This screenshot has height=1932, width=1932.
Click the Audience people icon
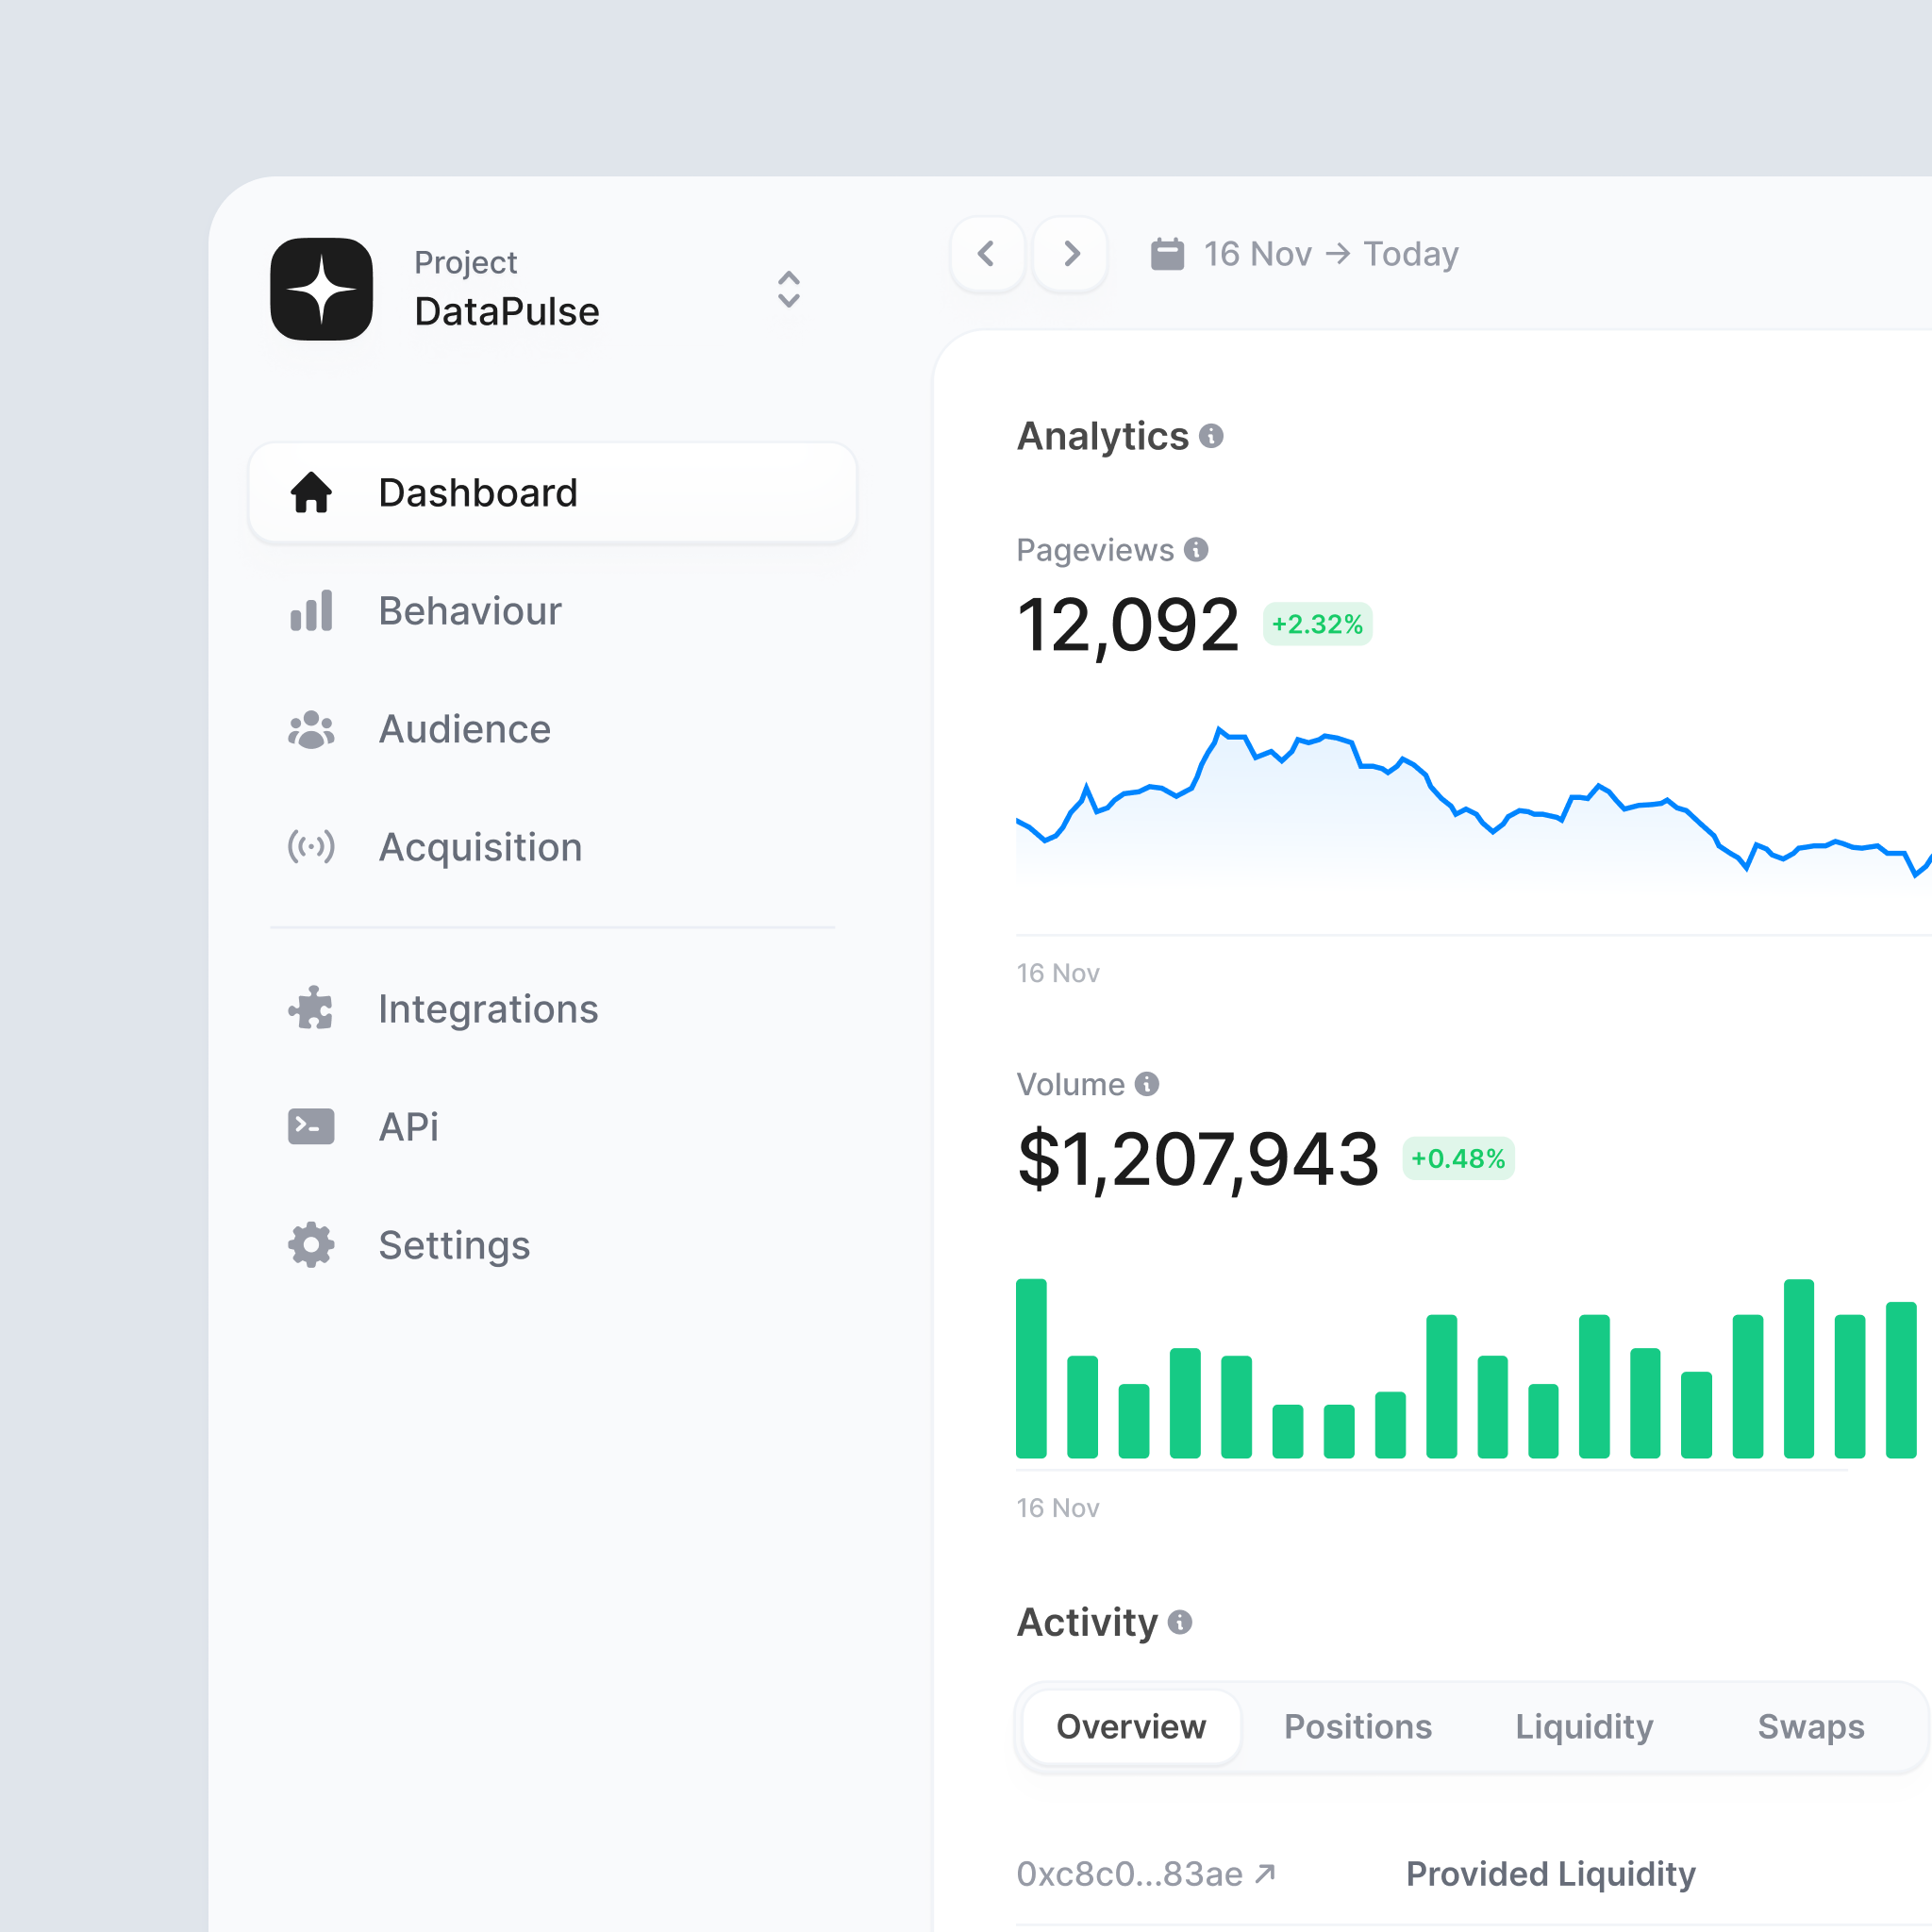coord(311,729)
